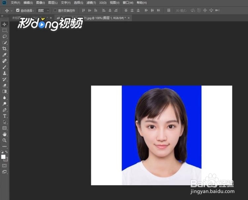This screenshot has height=200, width=248.
Task: Click the Auto-Align Layers button
Action: tap(169, 11)
